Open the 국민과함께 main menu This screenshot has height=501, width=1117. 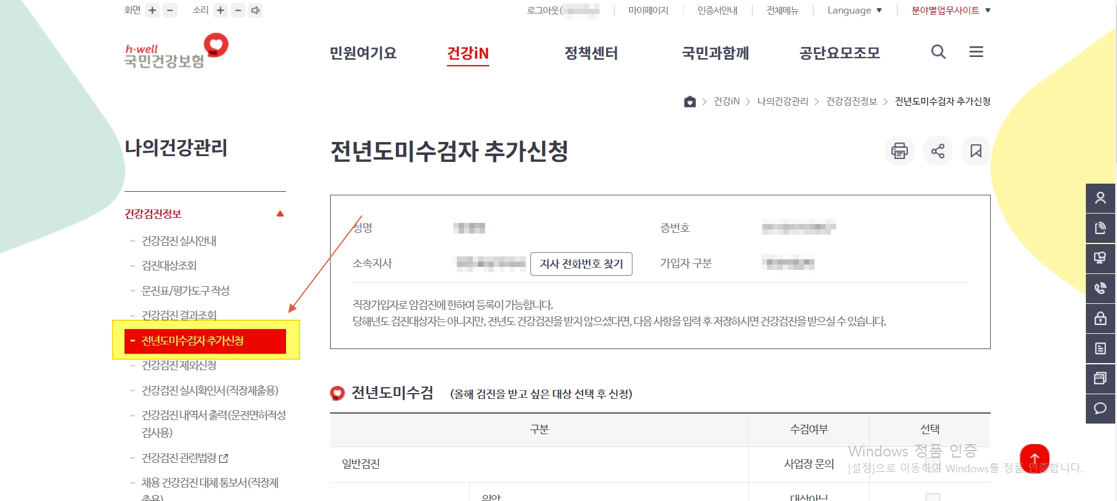715,53
